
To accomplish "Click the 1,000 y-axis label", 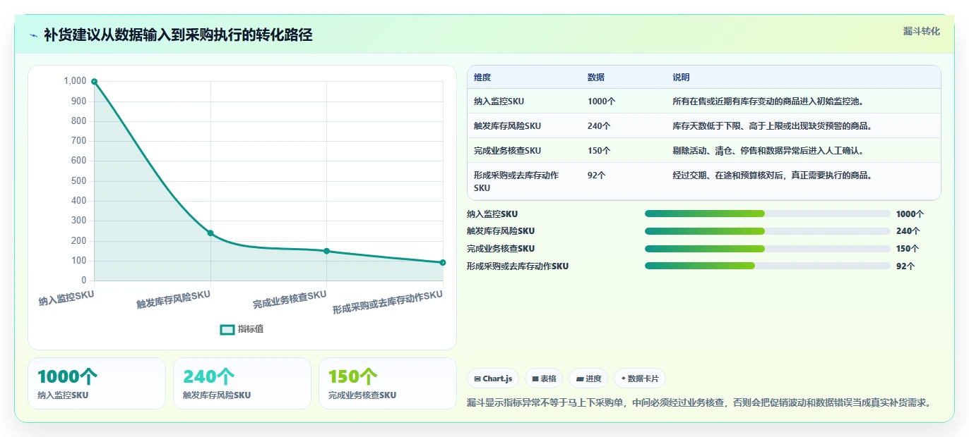I will pos(75,81).
